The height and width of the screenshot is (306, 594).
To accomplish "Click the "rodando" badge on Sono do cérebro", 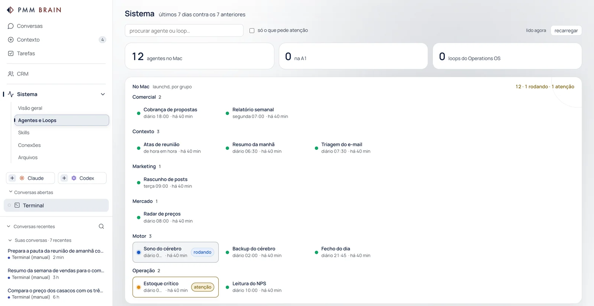I will (x=202, y=252).
